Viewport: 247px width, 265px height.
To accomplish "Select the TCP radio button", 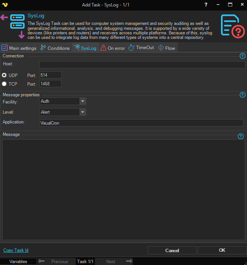I will 5,84.
